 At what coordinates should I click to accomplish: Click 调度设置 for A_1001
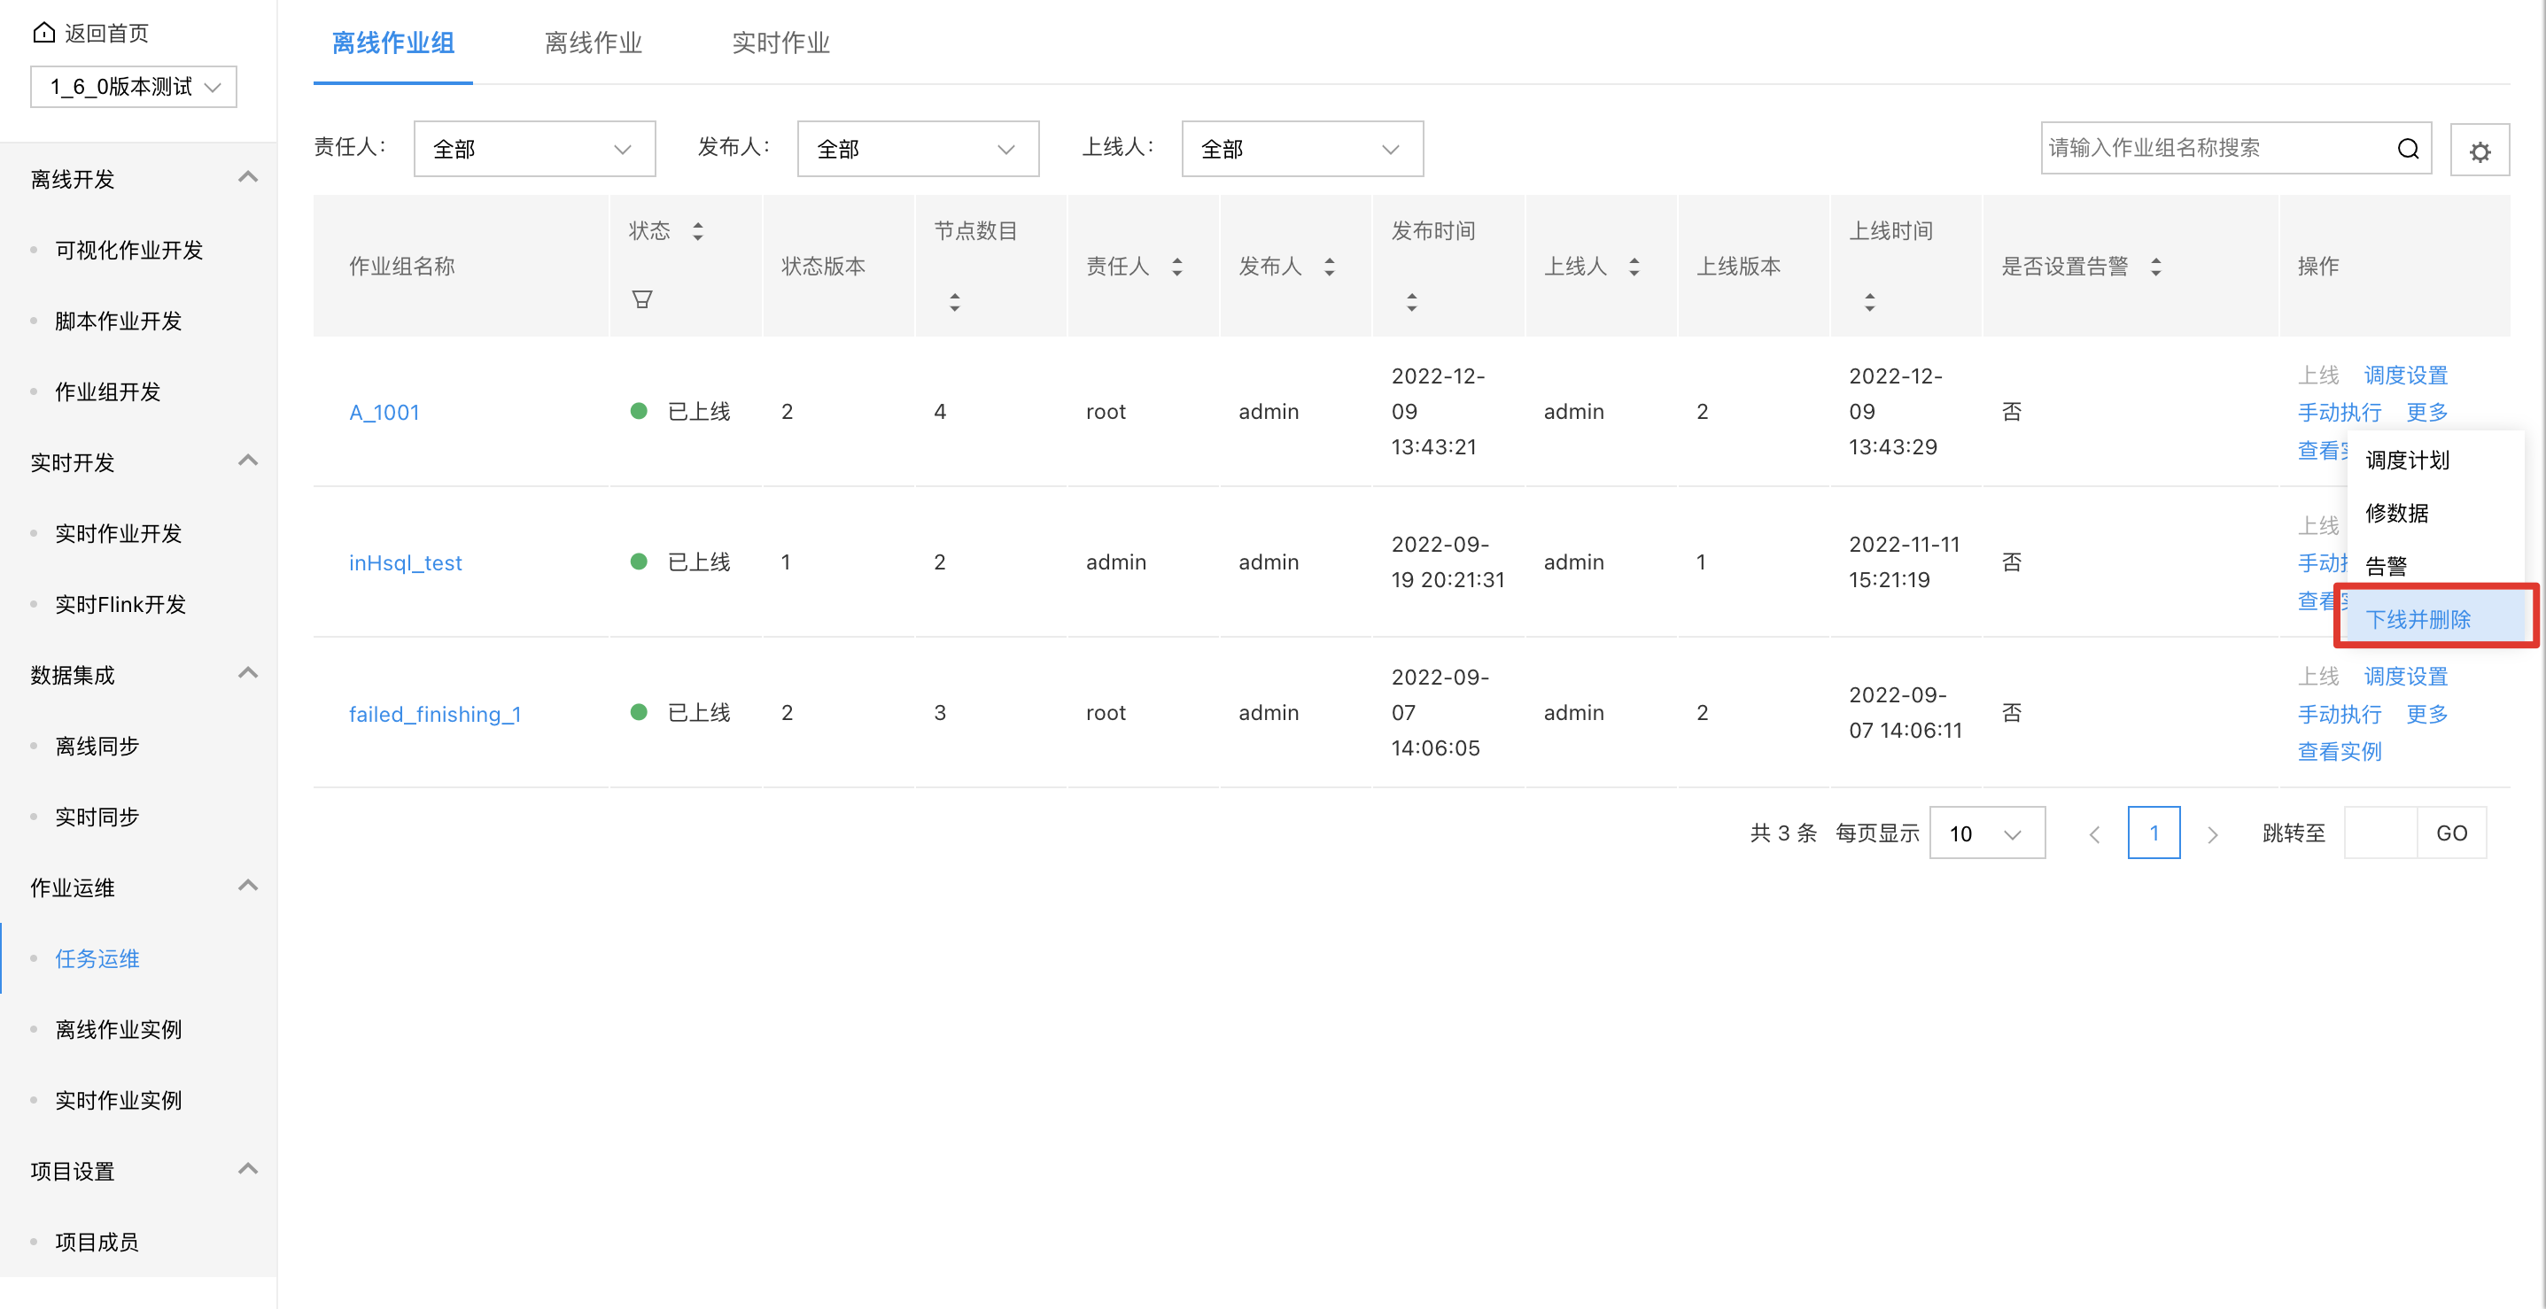pos(2406,376)
